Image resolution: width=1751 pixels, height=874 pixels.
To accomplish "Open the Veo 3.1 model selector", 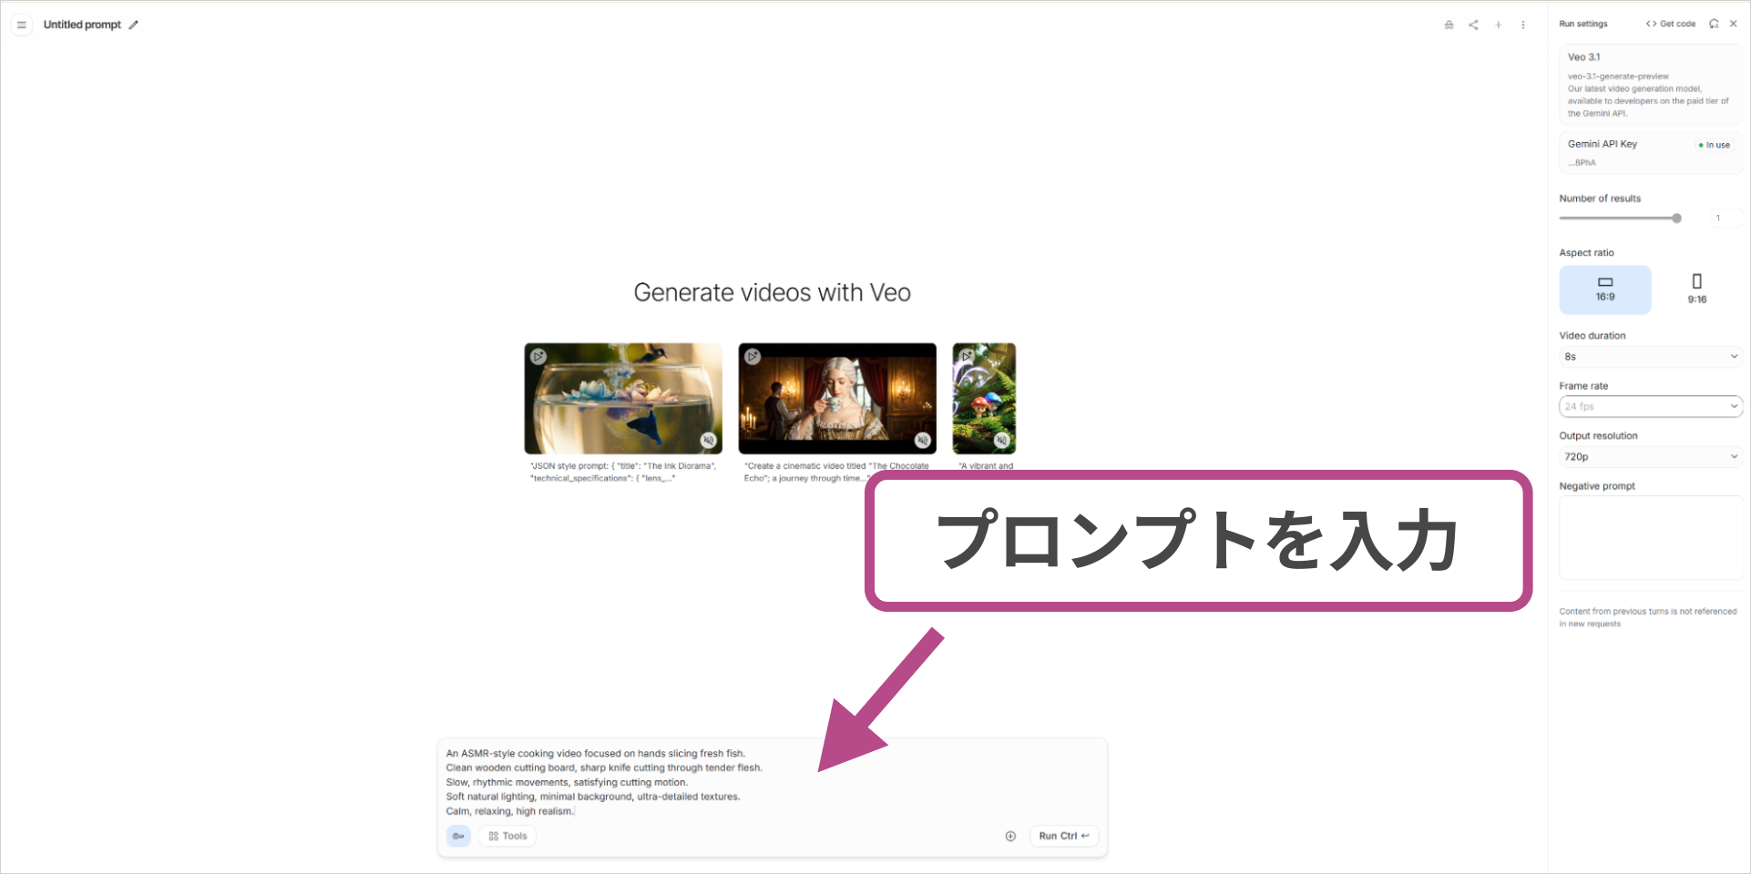I will 1650,85.
